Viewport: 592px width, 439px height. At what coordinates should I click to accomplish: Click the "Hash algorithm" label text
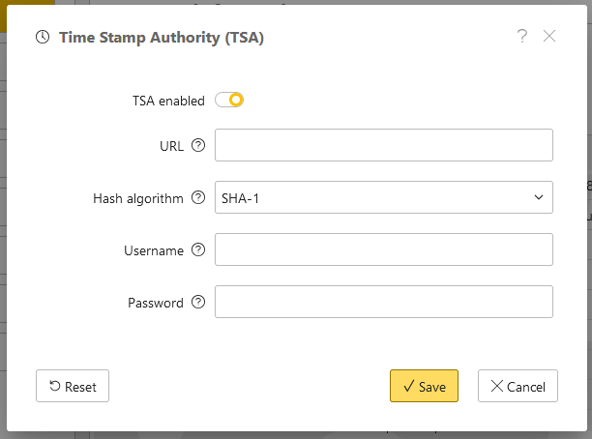[x=137, y=197]
